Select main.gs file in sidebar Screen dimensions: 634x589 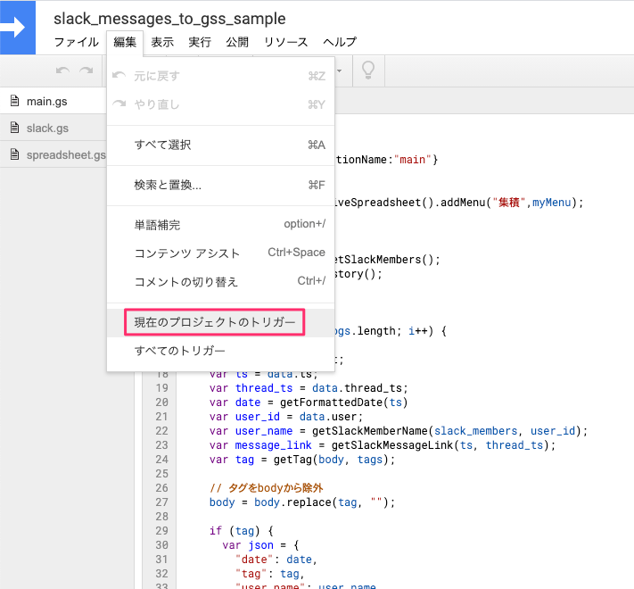pyautogui.click(x=53, y=101)
